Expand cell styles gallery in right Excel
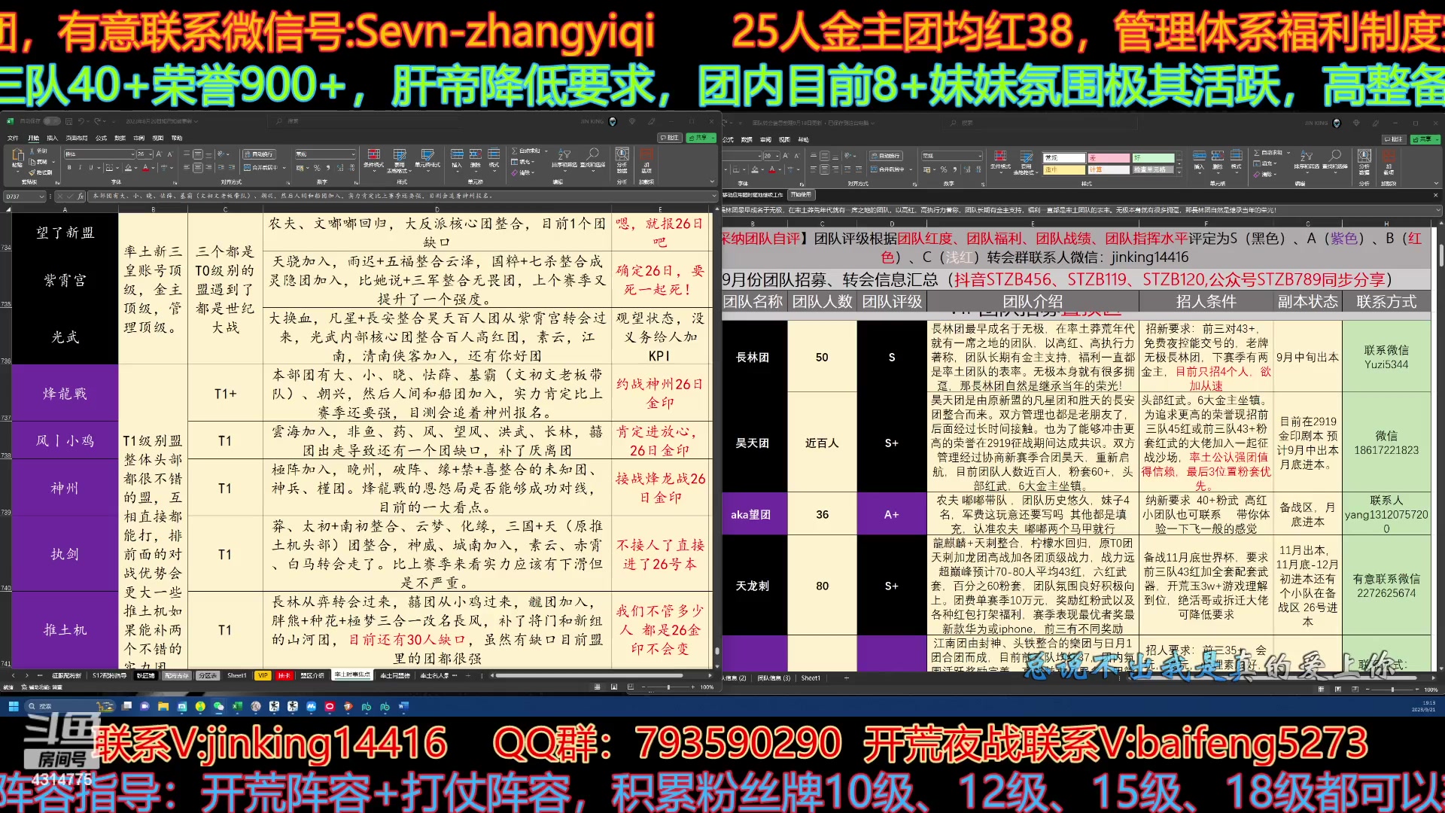The width and height of the screenshot is (1445, 813). [x=1179, y=172]
